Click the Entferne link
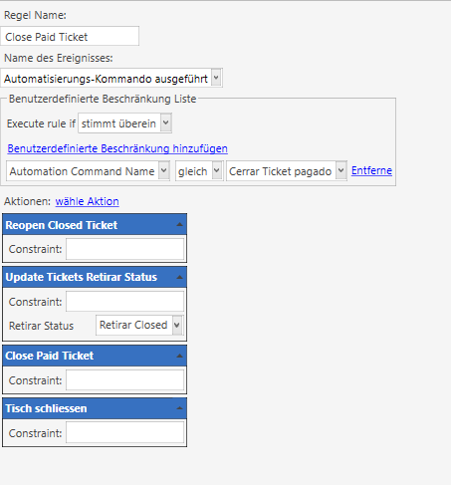 (x=371, y=170)
